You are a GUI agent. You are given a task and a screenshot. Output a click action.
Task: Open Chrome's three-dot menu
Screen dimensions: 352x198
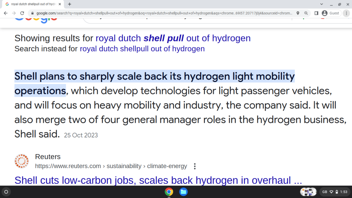[346, 13]
